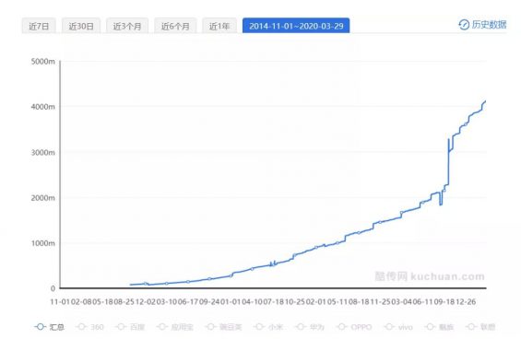Image resolution: width=521 pixels, height=351 pixels.
Task: Click the 10-25 x-axis date label
Action: [295, 302]
